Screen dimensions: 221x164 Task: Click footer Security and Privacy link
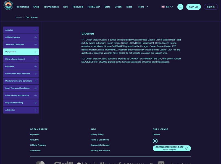100,150
